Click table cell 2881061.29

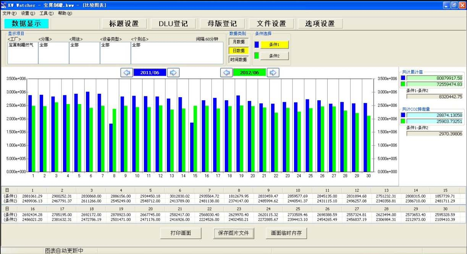[x=32, y=196]
